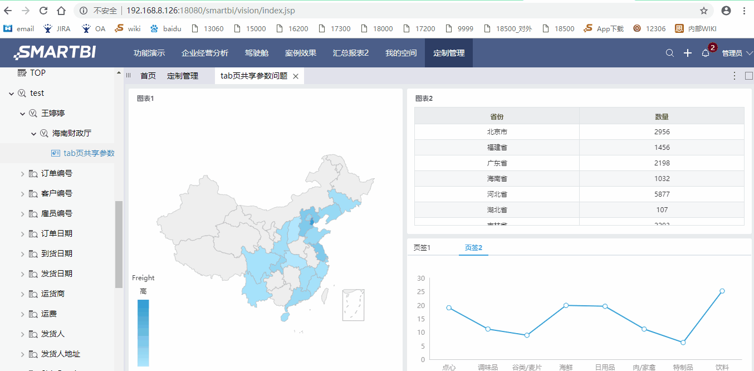
Task: Select the 页签2 tab
Action: tap(473, 248)
